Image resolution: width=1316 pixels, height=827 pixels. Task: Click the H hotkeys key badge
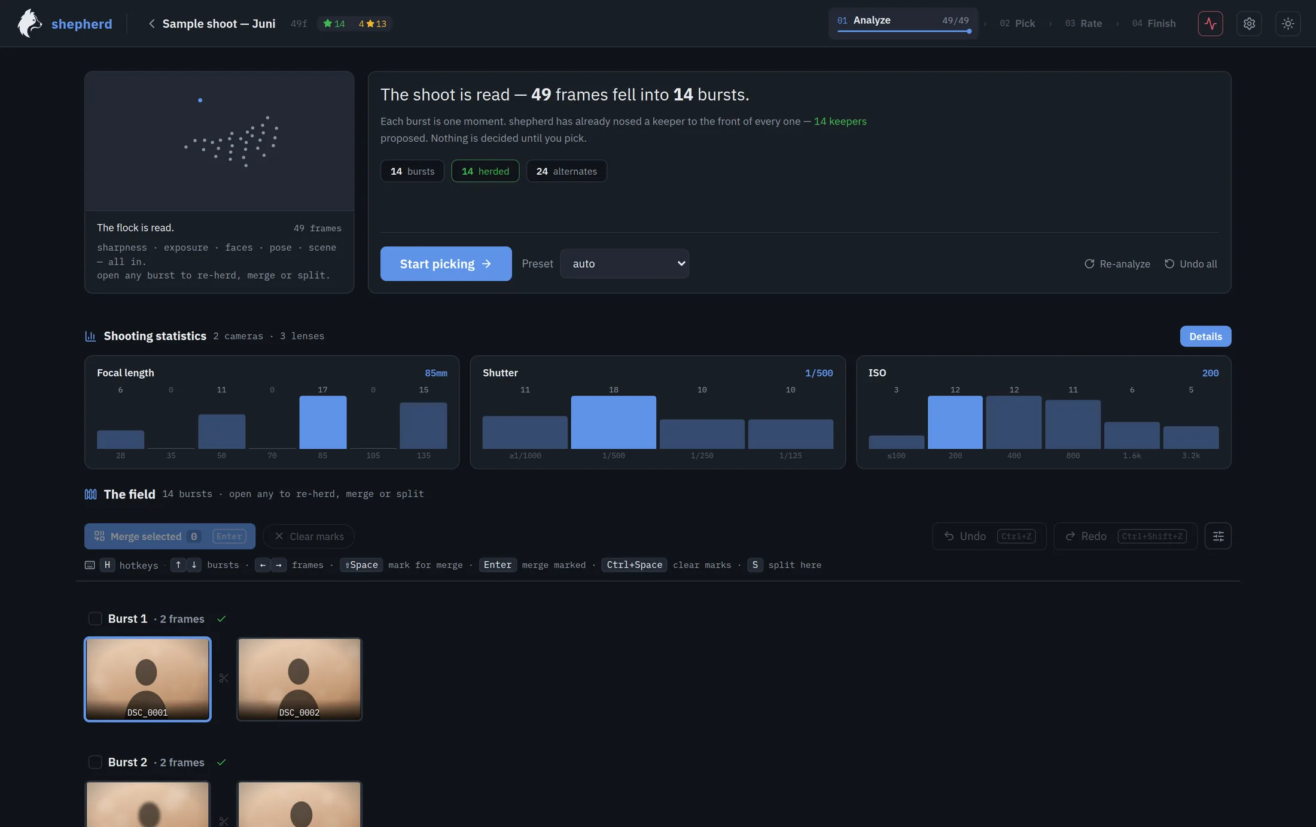click(x=107, y=565)
